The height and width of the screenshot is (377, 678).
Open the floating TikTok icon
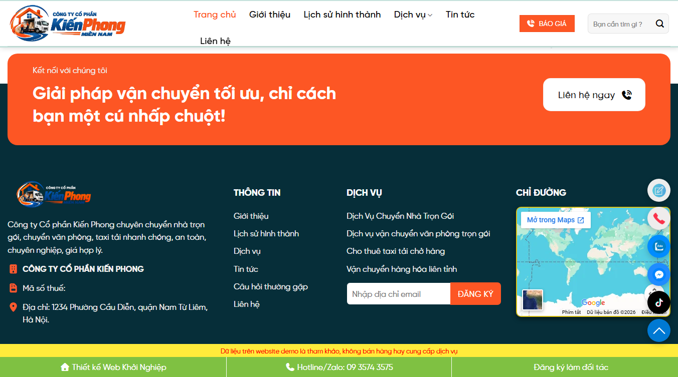[x=659, y=302]
